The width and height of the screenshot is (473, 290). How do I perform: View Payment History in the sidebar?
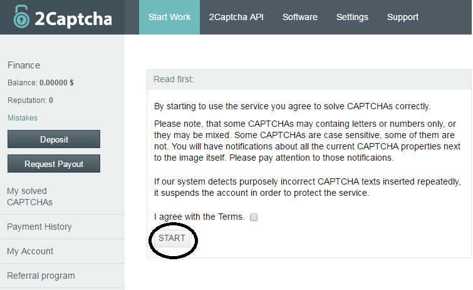tap(39, 227)
